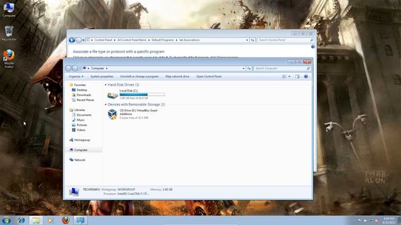Open the Documents library
Image resolution: width=401 pixels, height=225 pixels.
click(81, 115)
